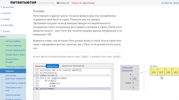Open lesson 5. Строки
Image resolution: width=179 pixels, height=100 pixels.
5,19
